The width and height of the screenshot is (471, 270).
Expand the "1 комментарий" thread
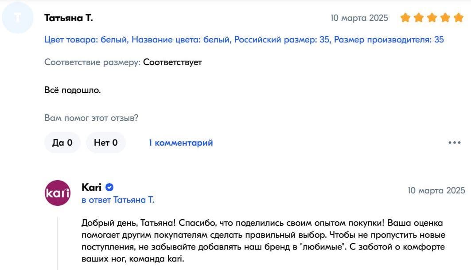click(x=181, y=143)
